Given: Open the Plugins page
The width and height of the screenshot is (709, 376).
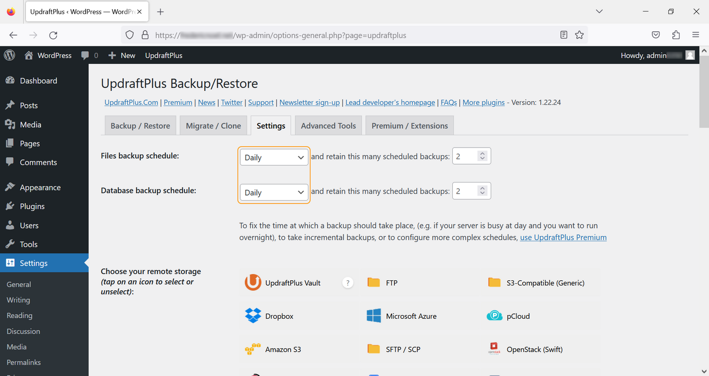Looking at the screenshot, I should tap(31, 206).
